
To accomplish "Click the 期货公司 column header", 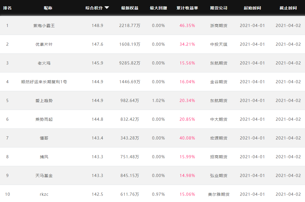I will 219,8.
